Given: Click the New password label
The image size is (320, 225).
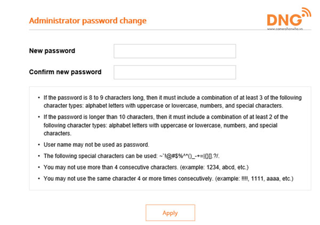Looking at the screenshot, I should (x=52, y=51).
